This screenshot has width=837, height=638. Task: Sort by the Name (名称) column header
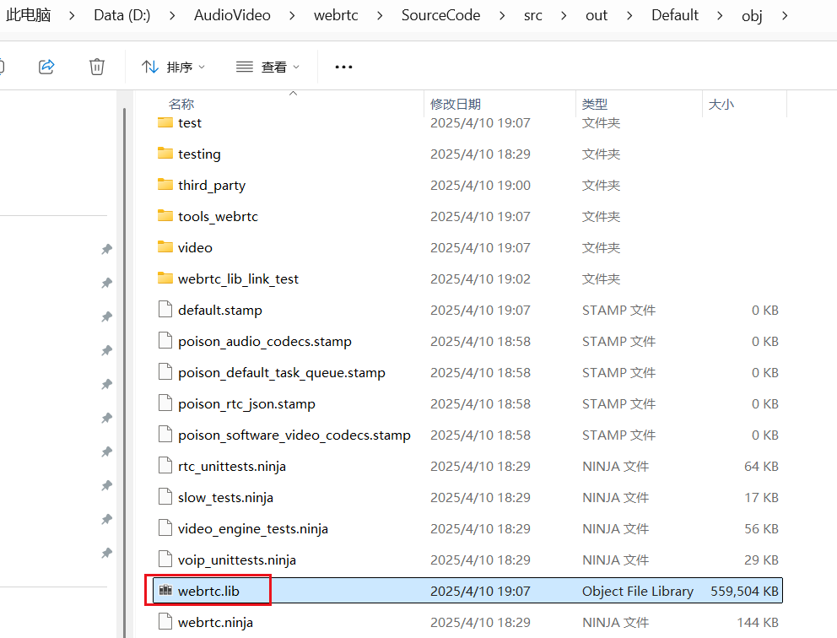coord(181,104)
